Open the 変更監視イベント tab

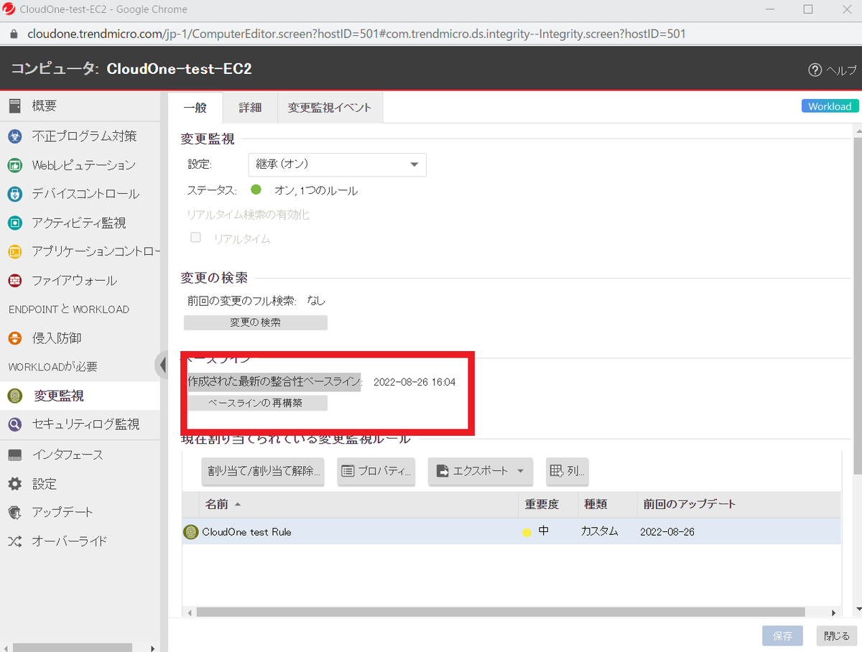(x=330, y=107)
